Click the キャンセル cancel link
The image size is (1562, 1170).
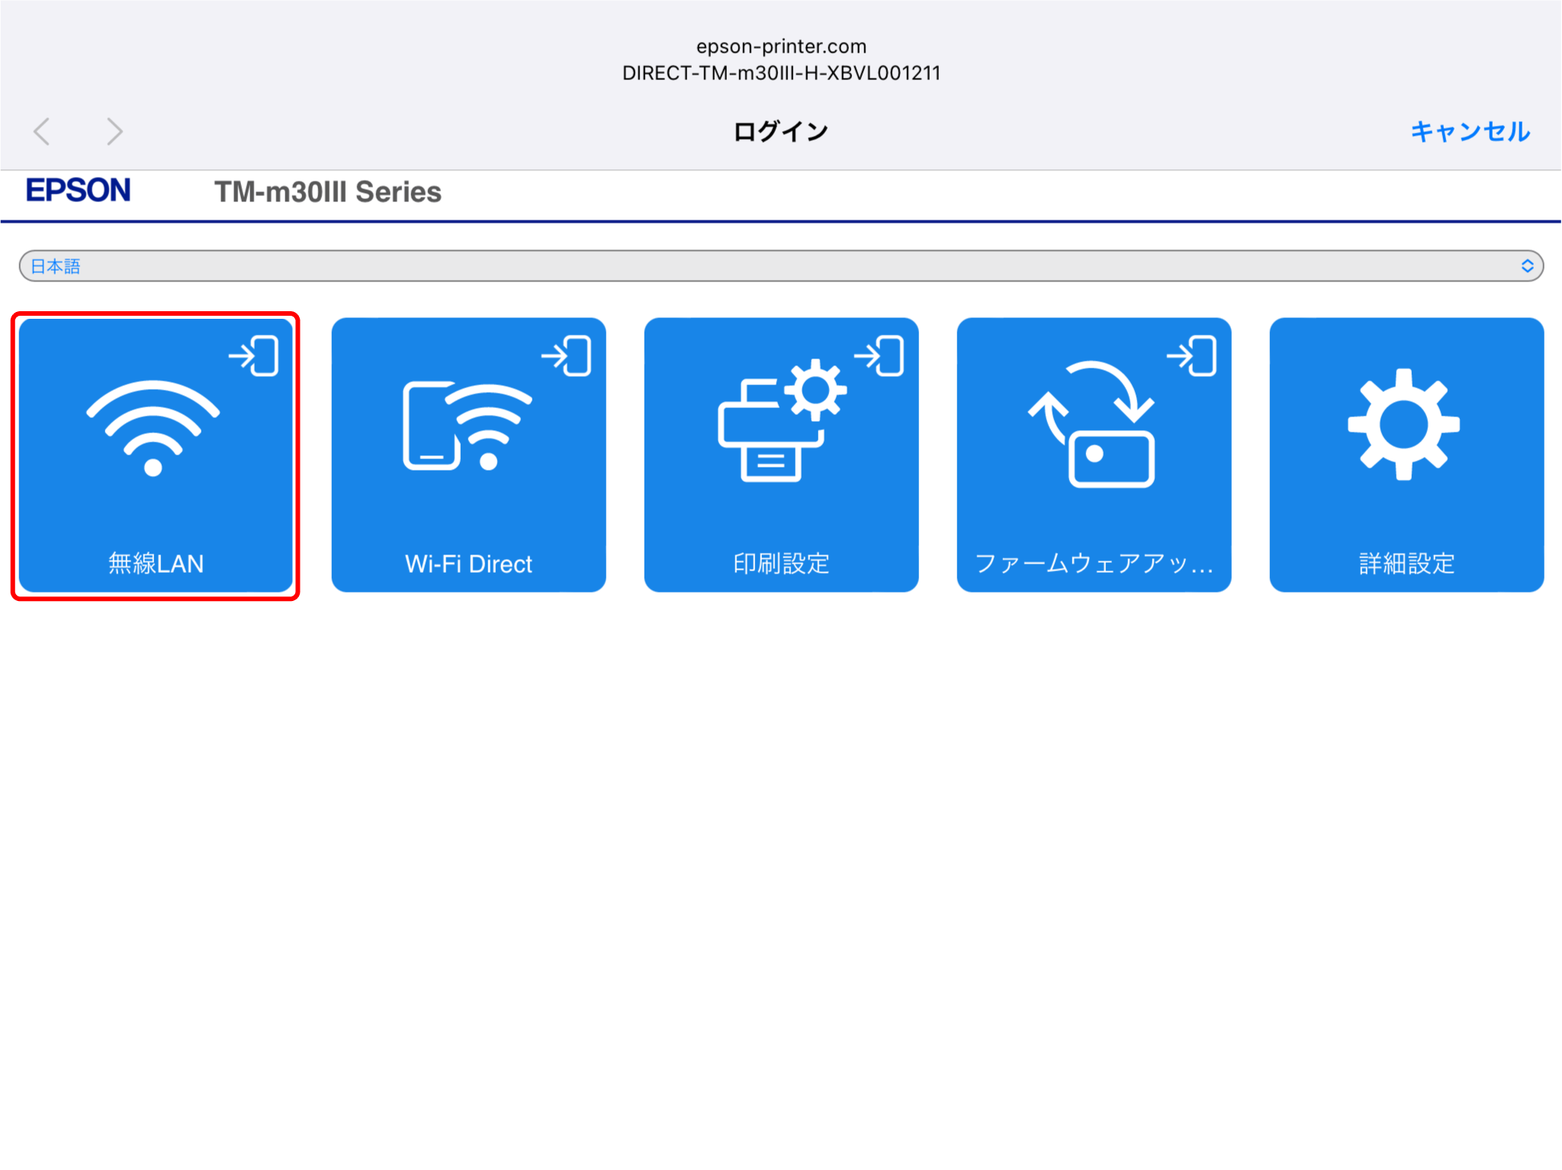click(1469, 131)
